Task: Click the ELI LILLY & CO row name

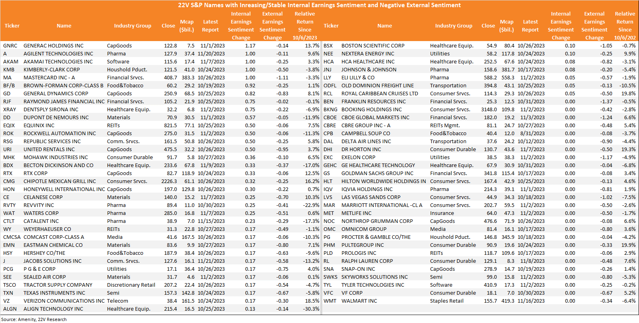Action: (x=358, y=78)
